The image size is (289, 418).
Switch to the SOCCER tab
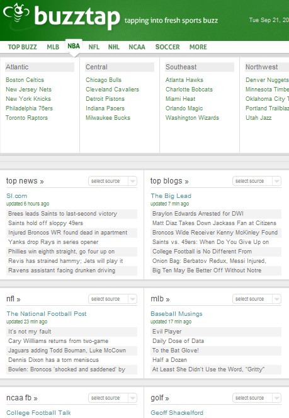167,47
